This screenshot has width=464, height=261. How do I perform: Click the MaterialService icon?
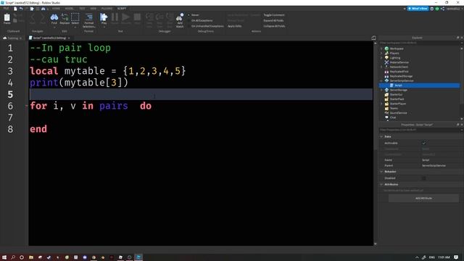click(x=386, y=62)
